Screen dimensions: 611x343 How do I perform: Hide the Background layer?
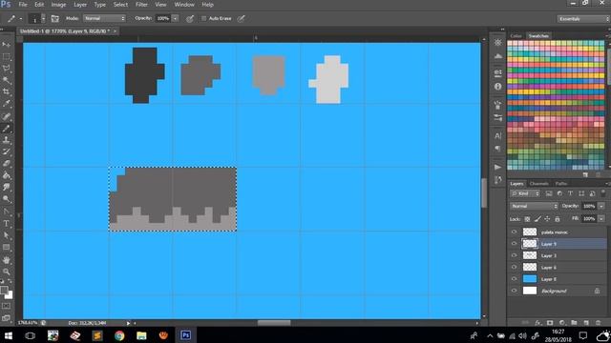(x=514, y=291)
